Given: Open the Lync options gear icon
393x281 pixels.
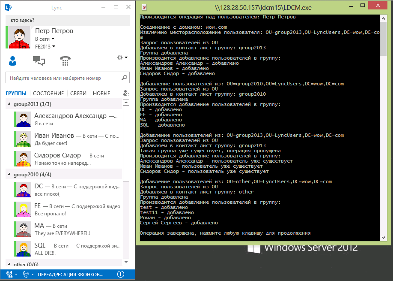Looking at the screenshot, I should coord(120,57).
